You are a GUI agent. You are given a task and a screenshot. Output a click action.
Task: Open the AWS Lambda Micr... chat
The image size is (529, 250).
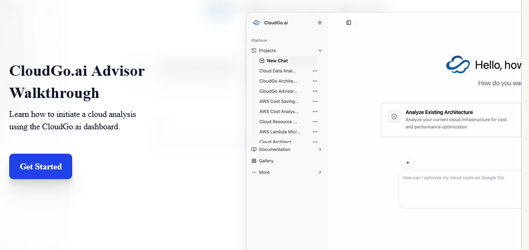279,132
